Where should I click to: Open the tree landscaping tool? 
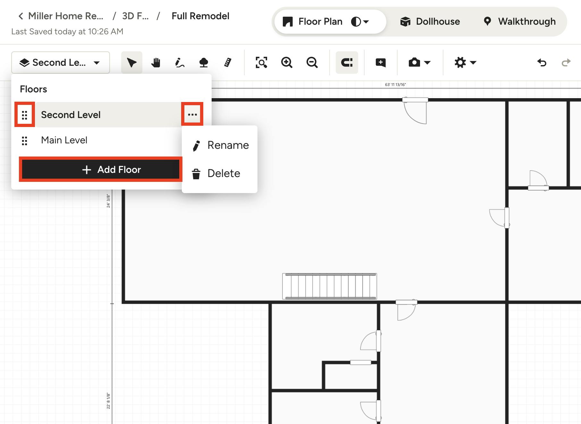(204, 63)
